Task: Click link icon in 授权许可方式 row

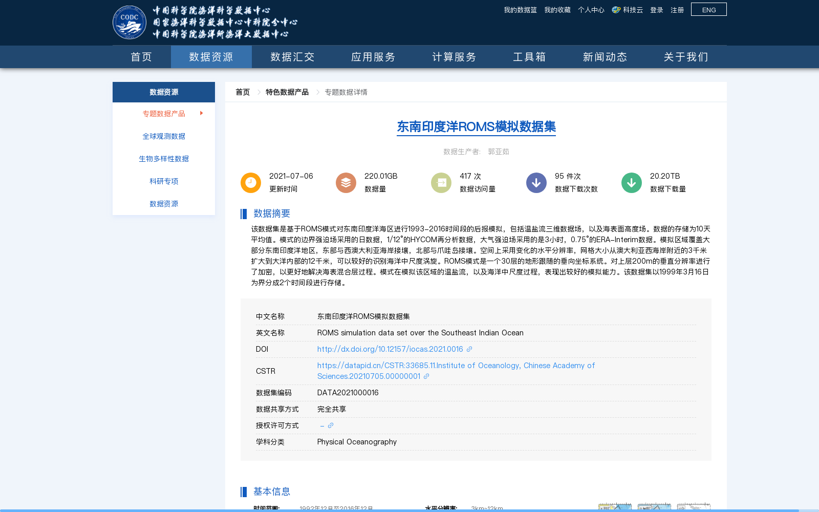Action: point(331,425)
